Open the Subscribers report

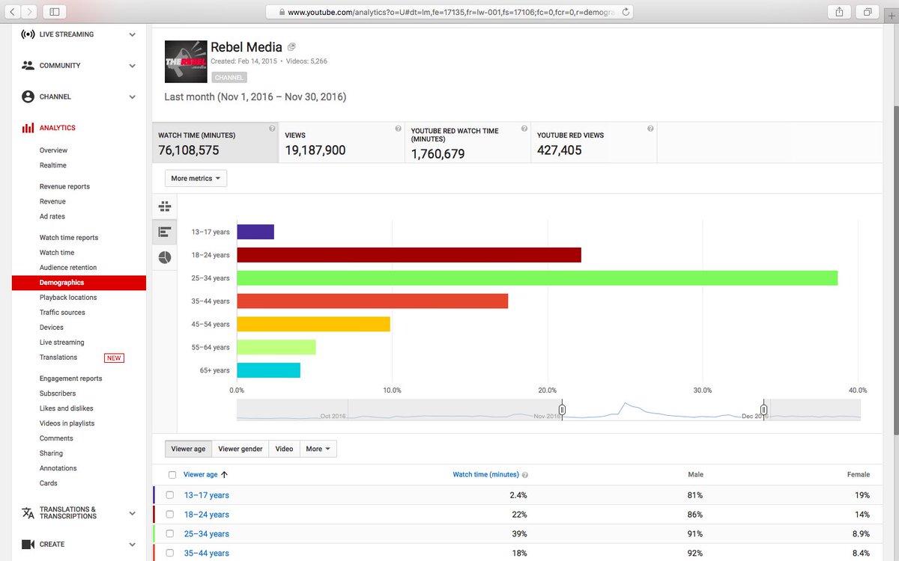pos(58,393)
